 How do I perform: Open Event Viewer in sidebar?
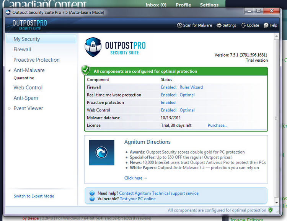pos(28,108)
